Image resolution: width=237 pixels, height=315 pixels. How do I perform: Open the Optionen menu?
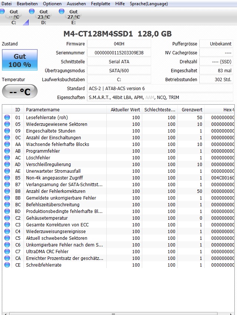coord(52,4)
